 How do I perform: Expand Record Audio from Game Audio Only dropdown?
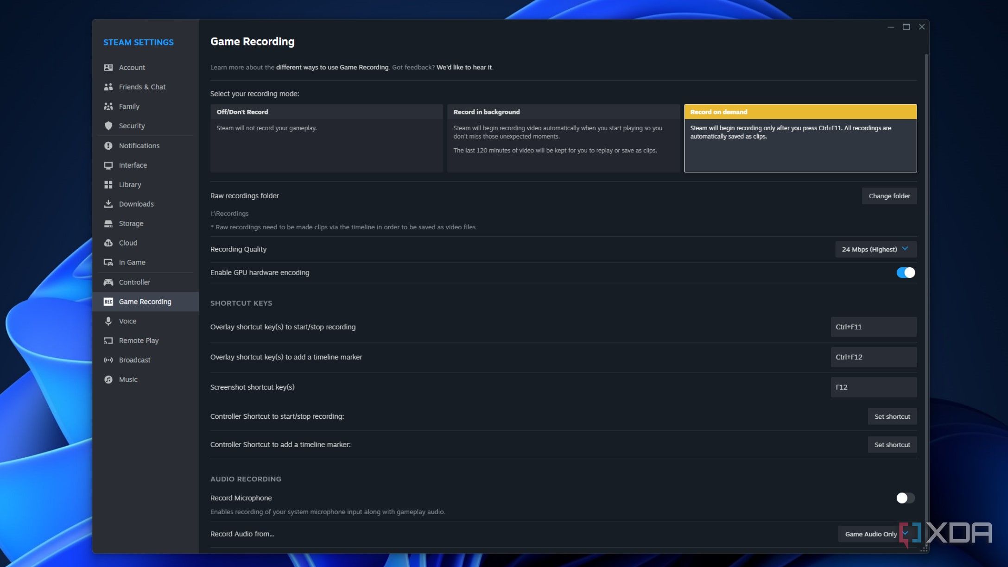(x=877, y=535)
